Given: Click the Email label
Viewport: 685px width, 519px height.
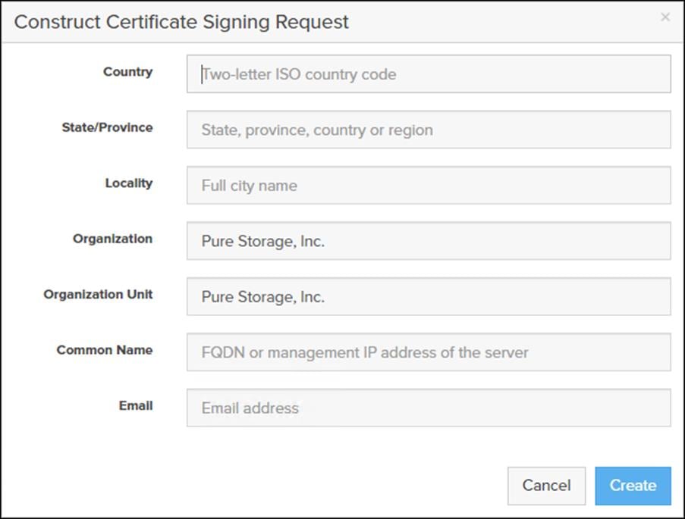Looking at the screenshot, I should click(x=135, y=405).
